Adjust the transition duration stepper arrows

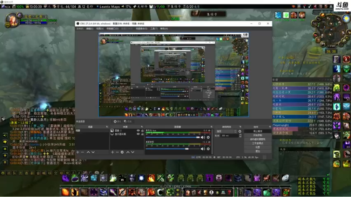point(240,136)
